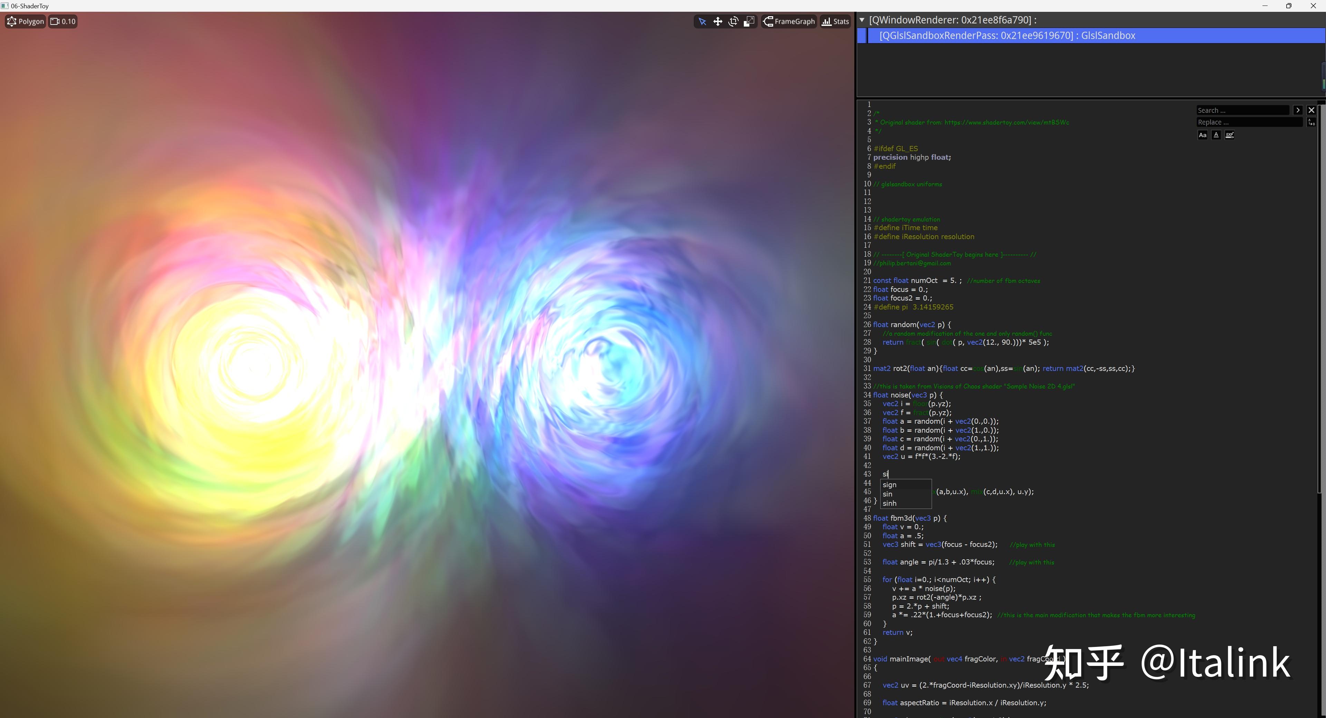Toggle whole-word matching in search
Viewport: 1326px width, 718px height.
point(1216,135)
